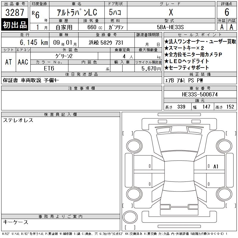Open the AT shift type field

[x=9, y=62]
